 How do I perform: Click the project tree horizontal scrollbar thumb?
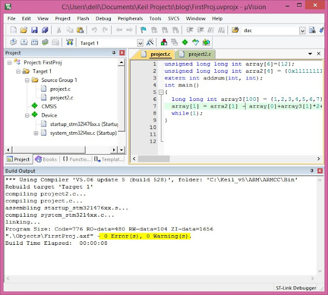tap(49, 150)
